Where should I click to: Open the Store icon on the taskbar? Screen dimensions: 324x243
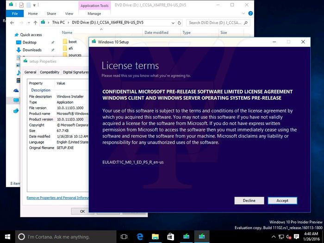(170, 237)
